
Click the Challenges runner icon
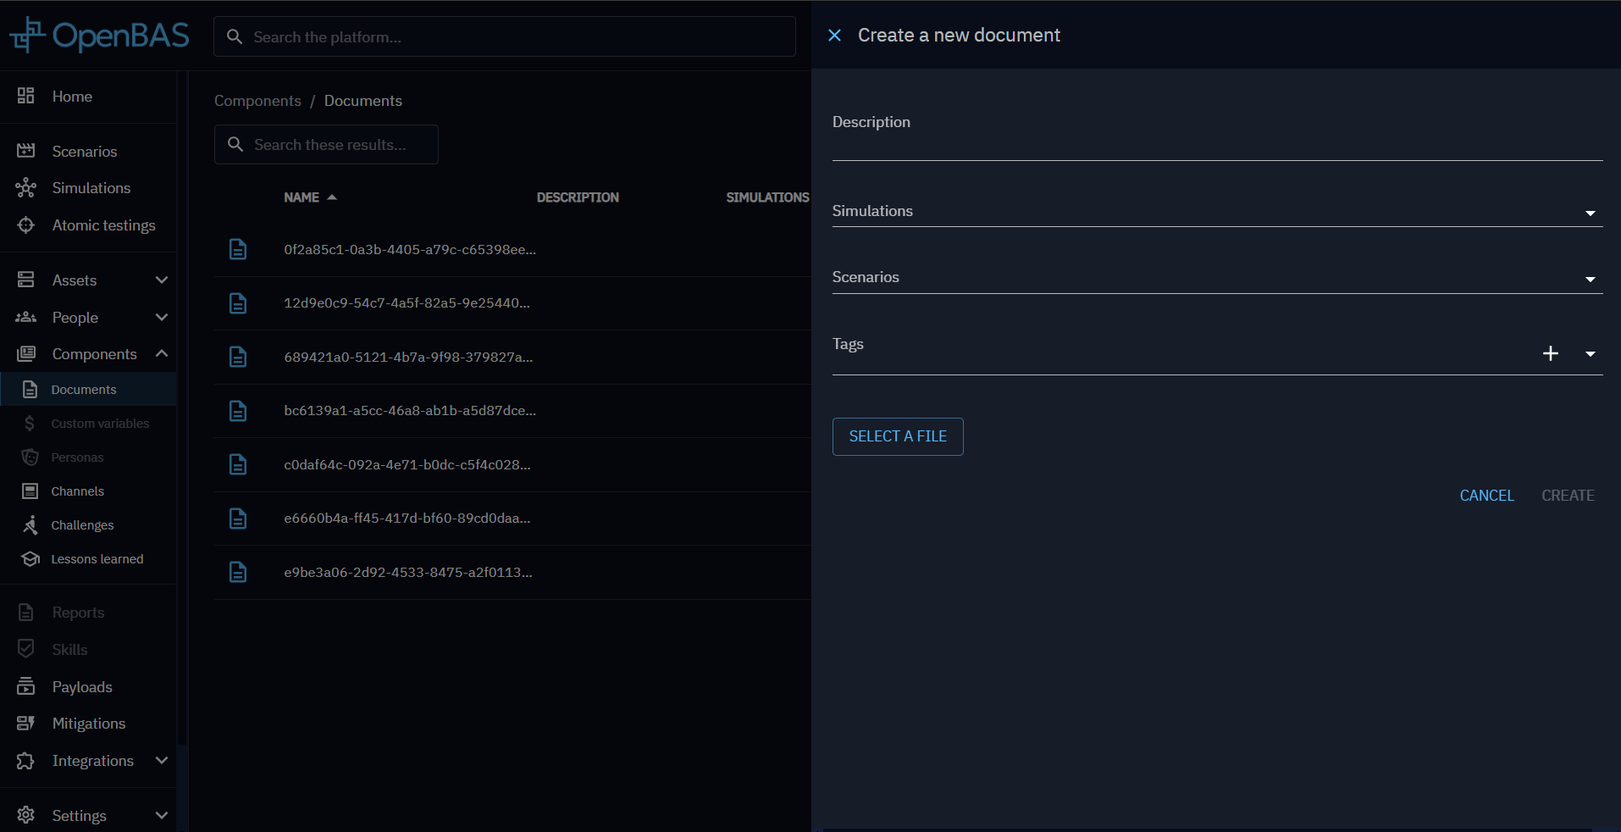[30, 525]
